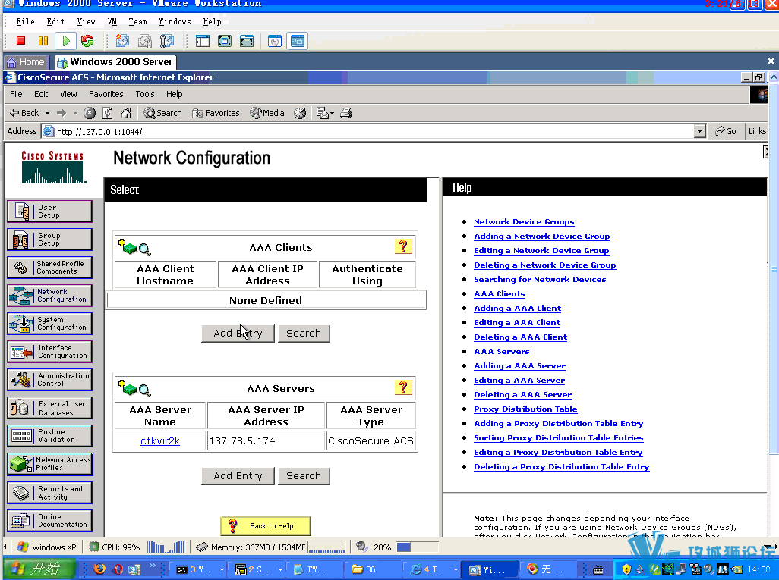Open Interface Configuration section

click(49, 352)
